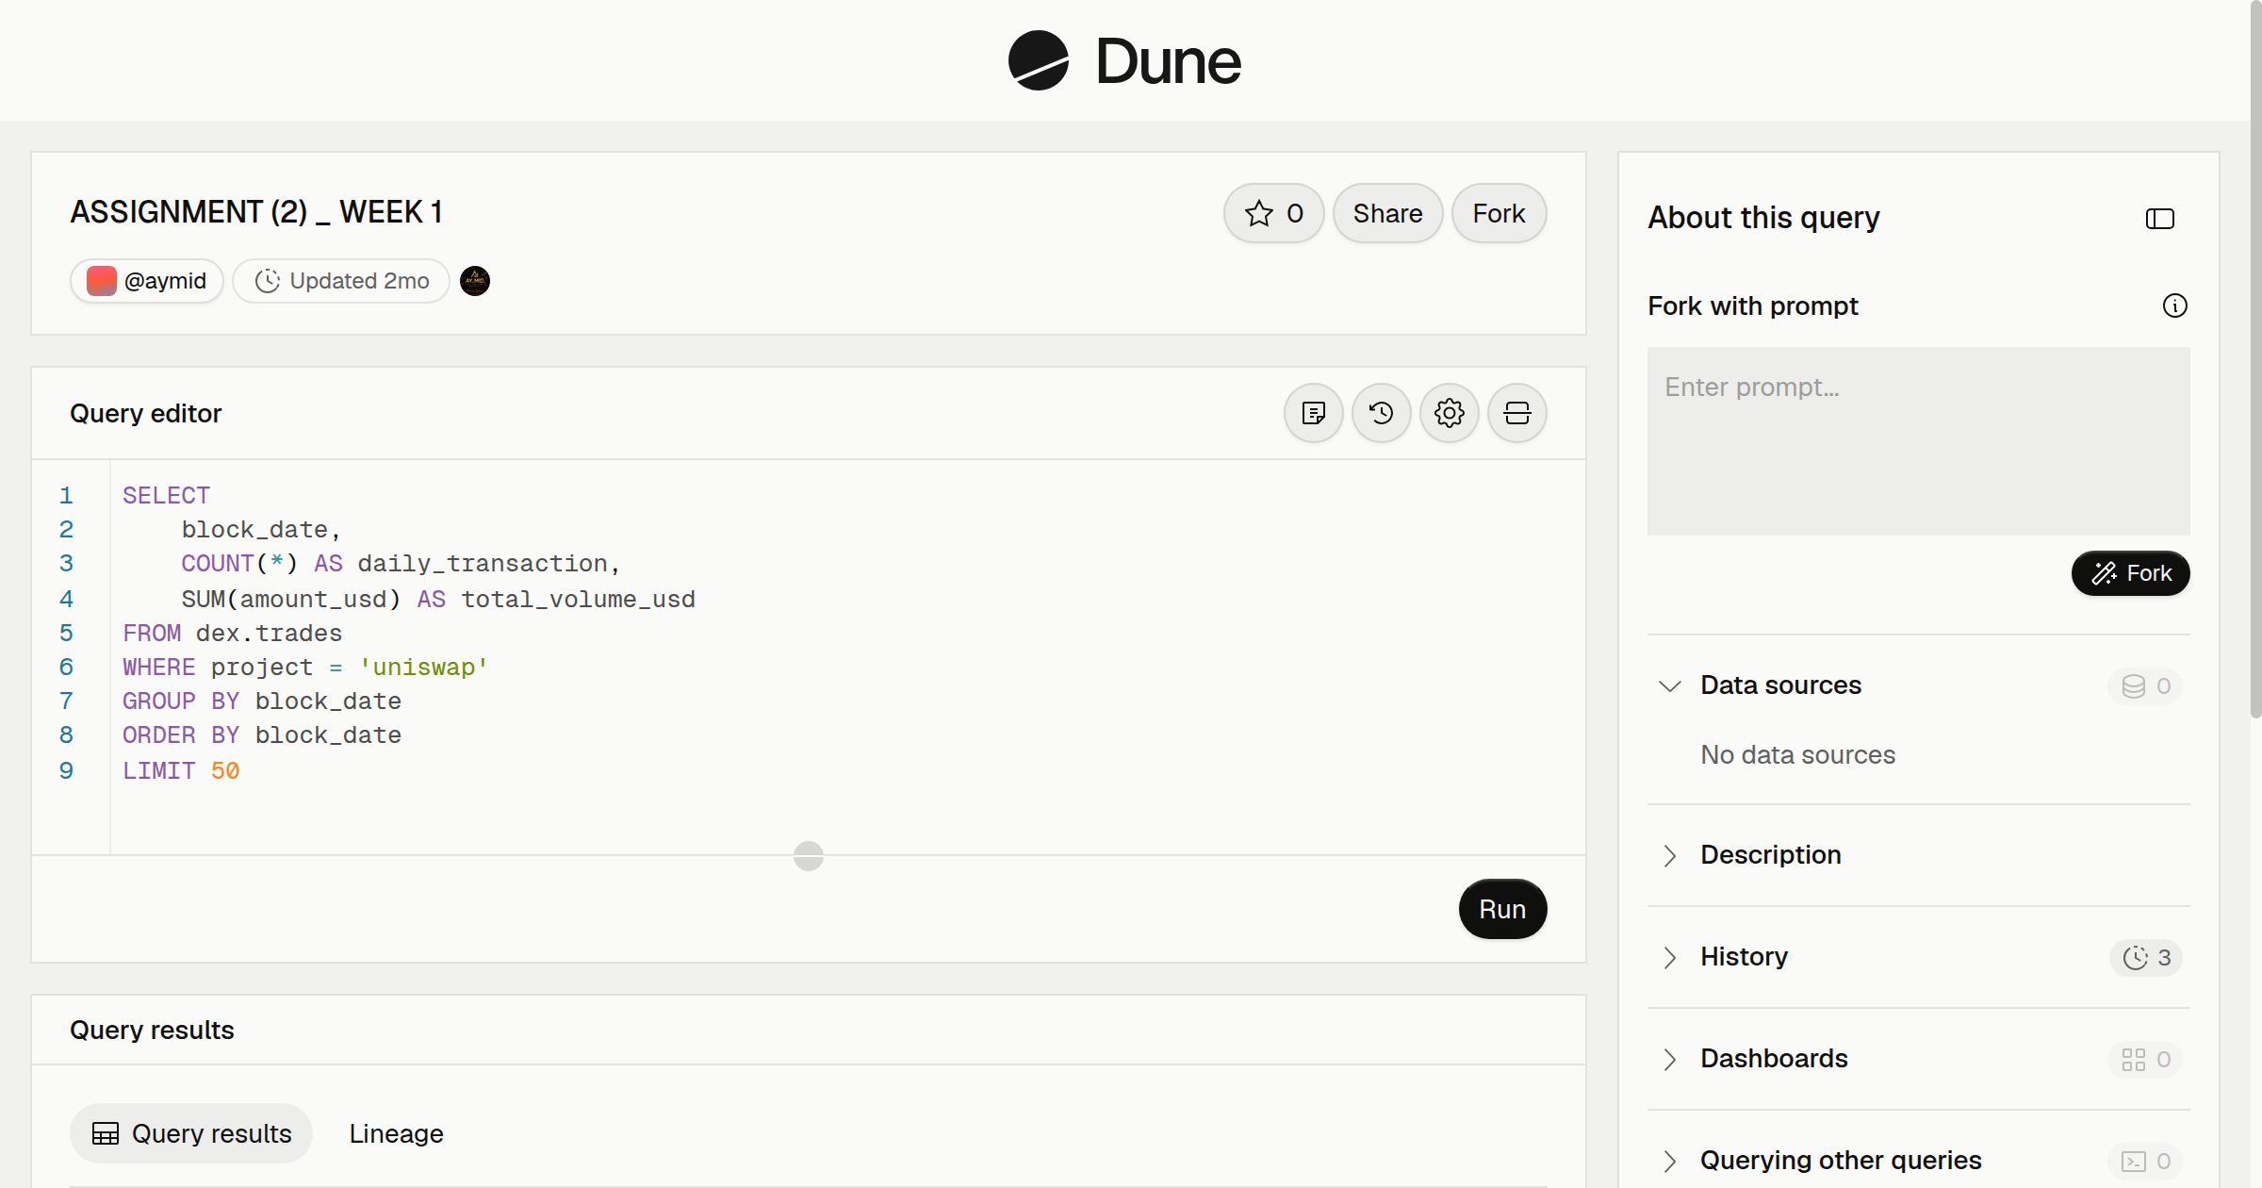
Task: Click the Enter prompt text field
Action: pos(1918,441)
